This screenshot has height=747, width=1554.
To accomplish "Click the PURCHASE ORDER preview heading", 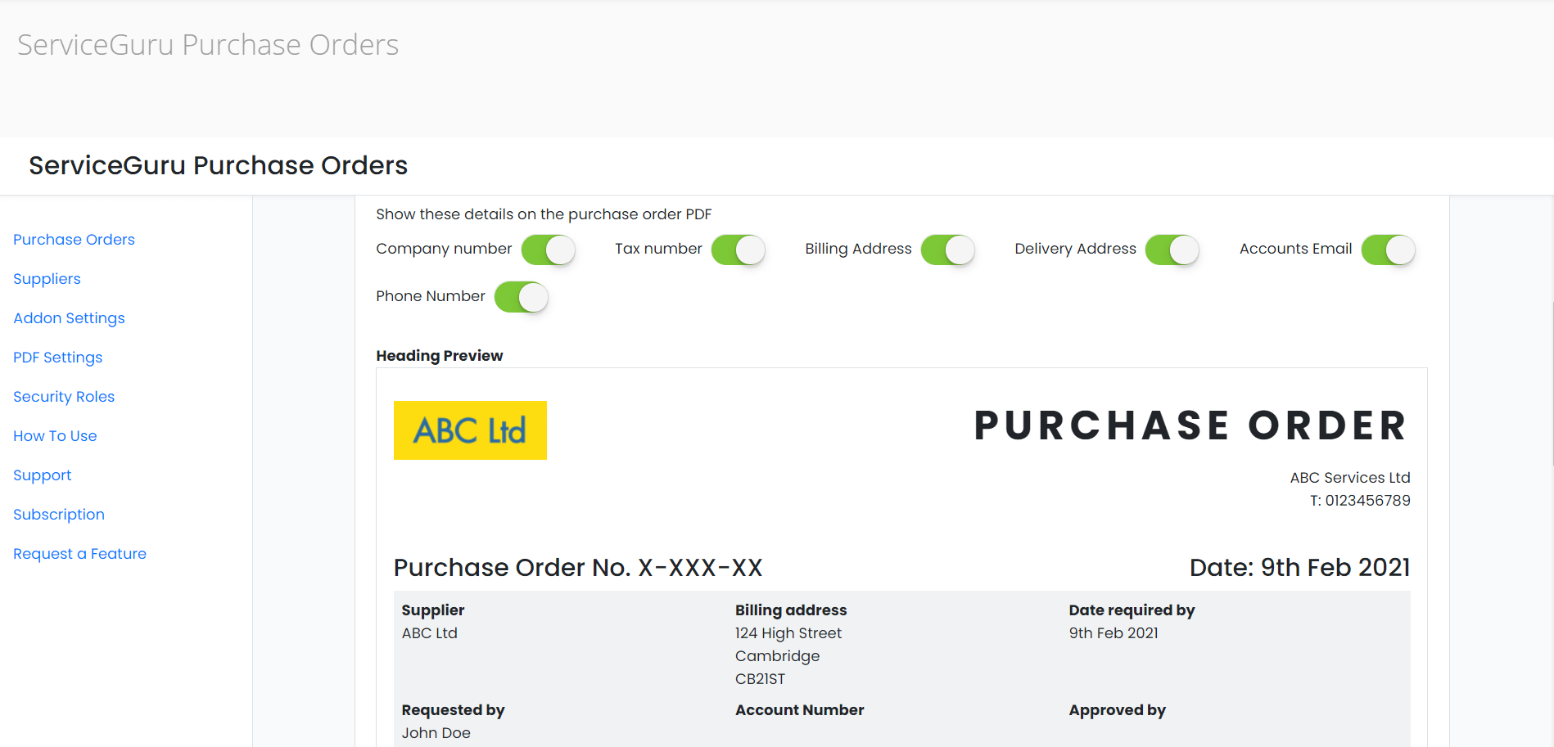I will click(x=1190, y=426).
